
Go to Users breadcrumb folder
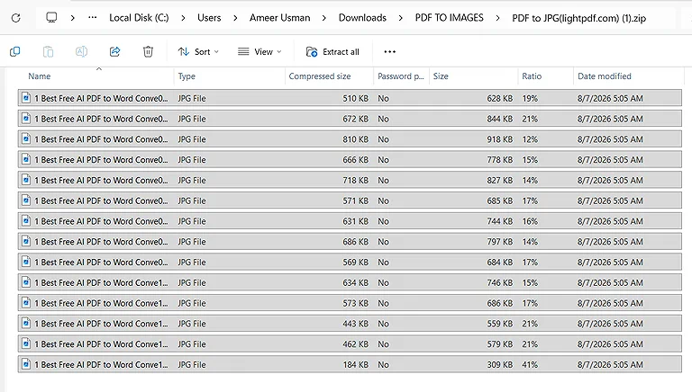point(209,18)
